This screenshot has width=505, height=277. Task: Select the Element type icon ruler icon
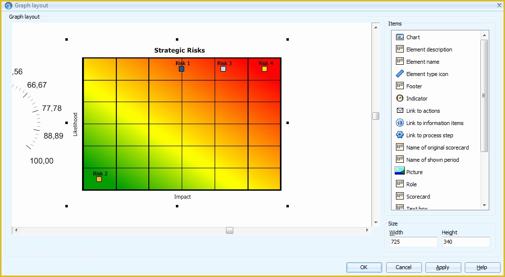400,74
